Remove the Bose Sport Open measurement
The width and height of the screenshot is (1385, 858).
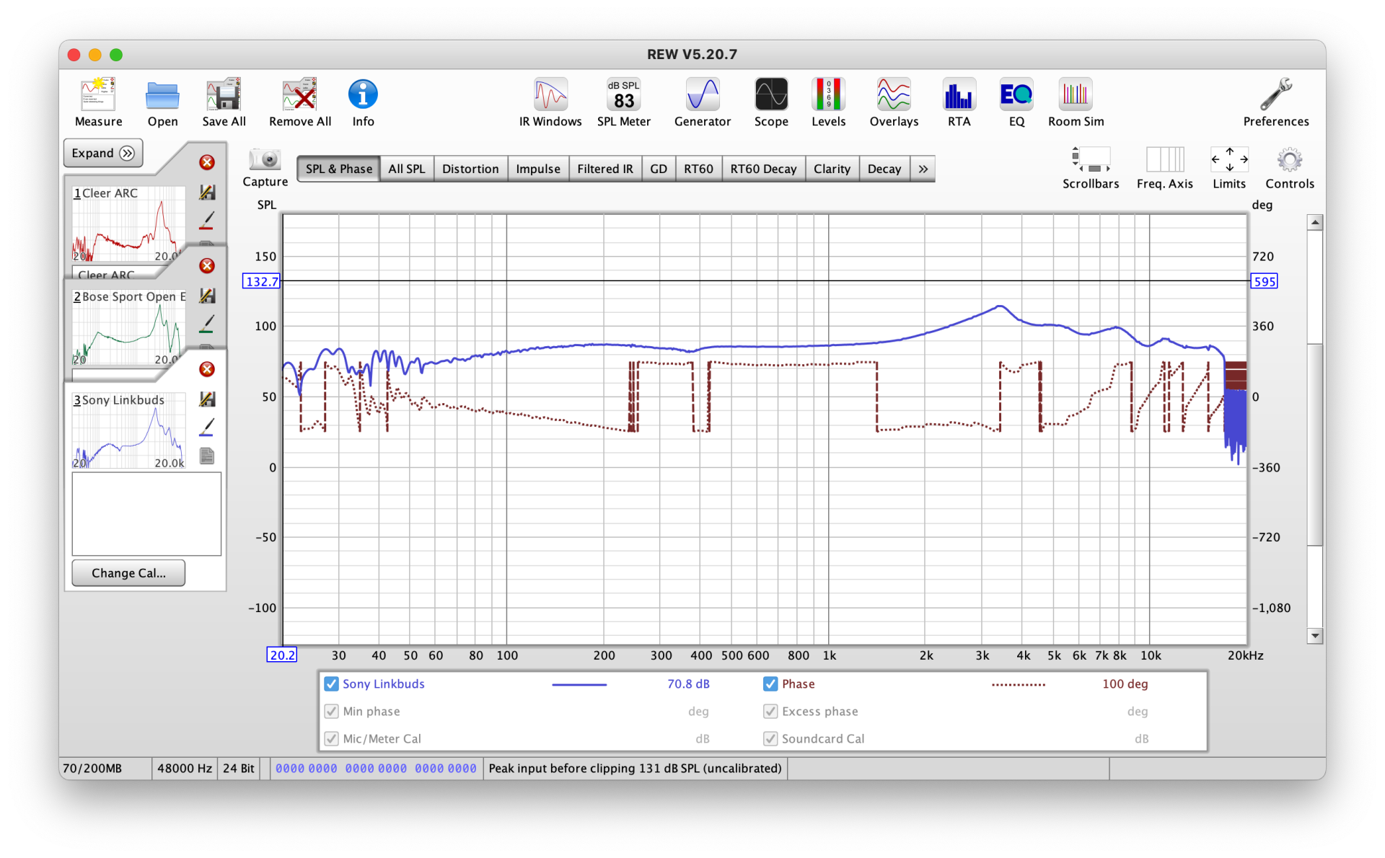point(207,266)
